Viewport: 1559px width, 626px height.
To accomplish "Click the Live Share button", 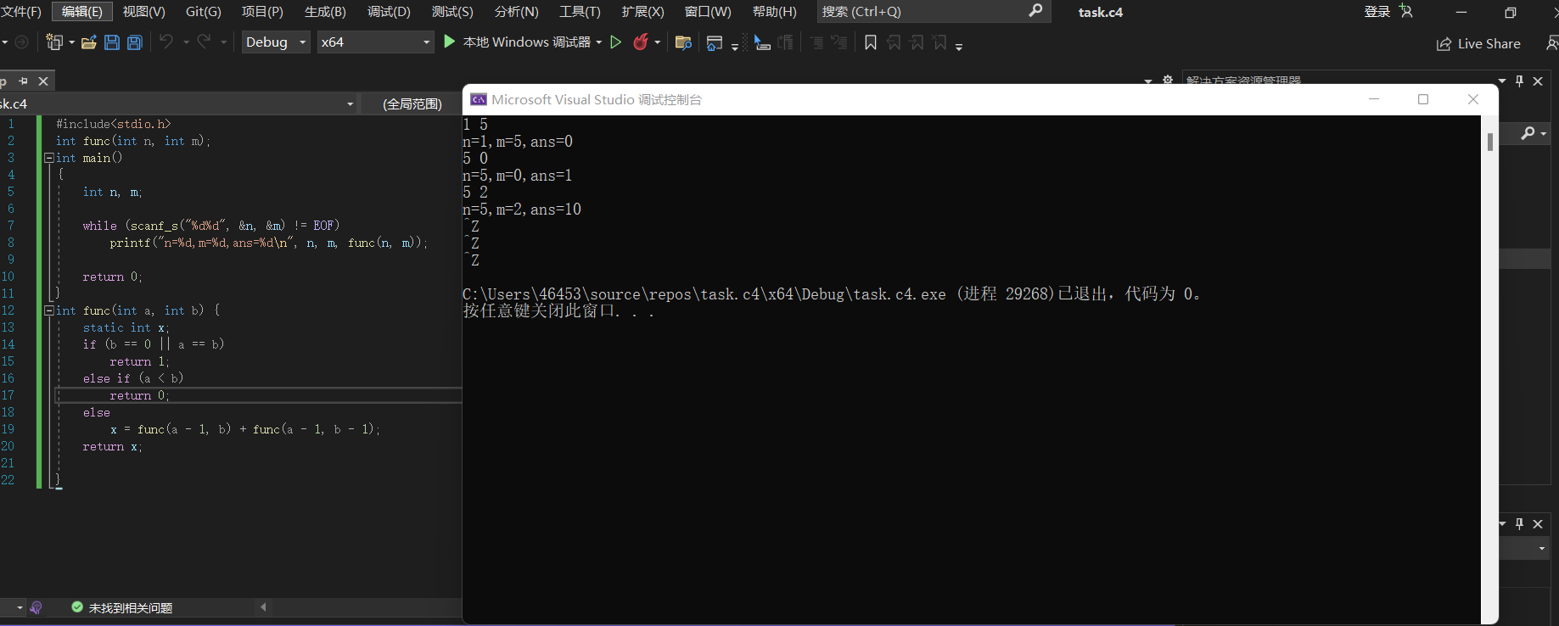I will tap(1478, 44).
